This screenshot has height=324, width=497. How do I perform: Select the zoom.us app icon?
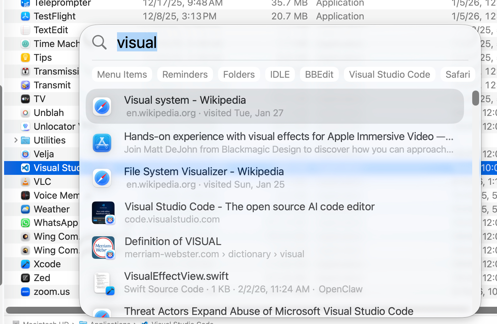coord(25,292)
